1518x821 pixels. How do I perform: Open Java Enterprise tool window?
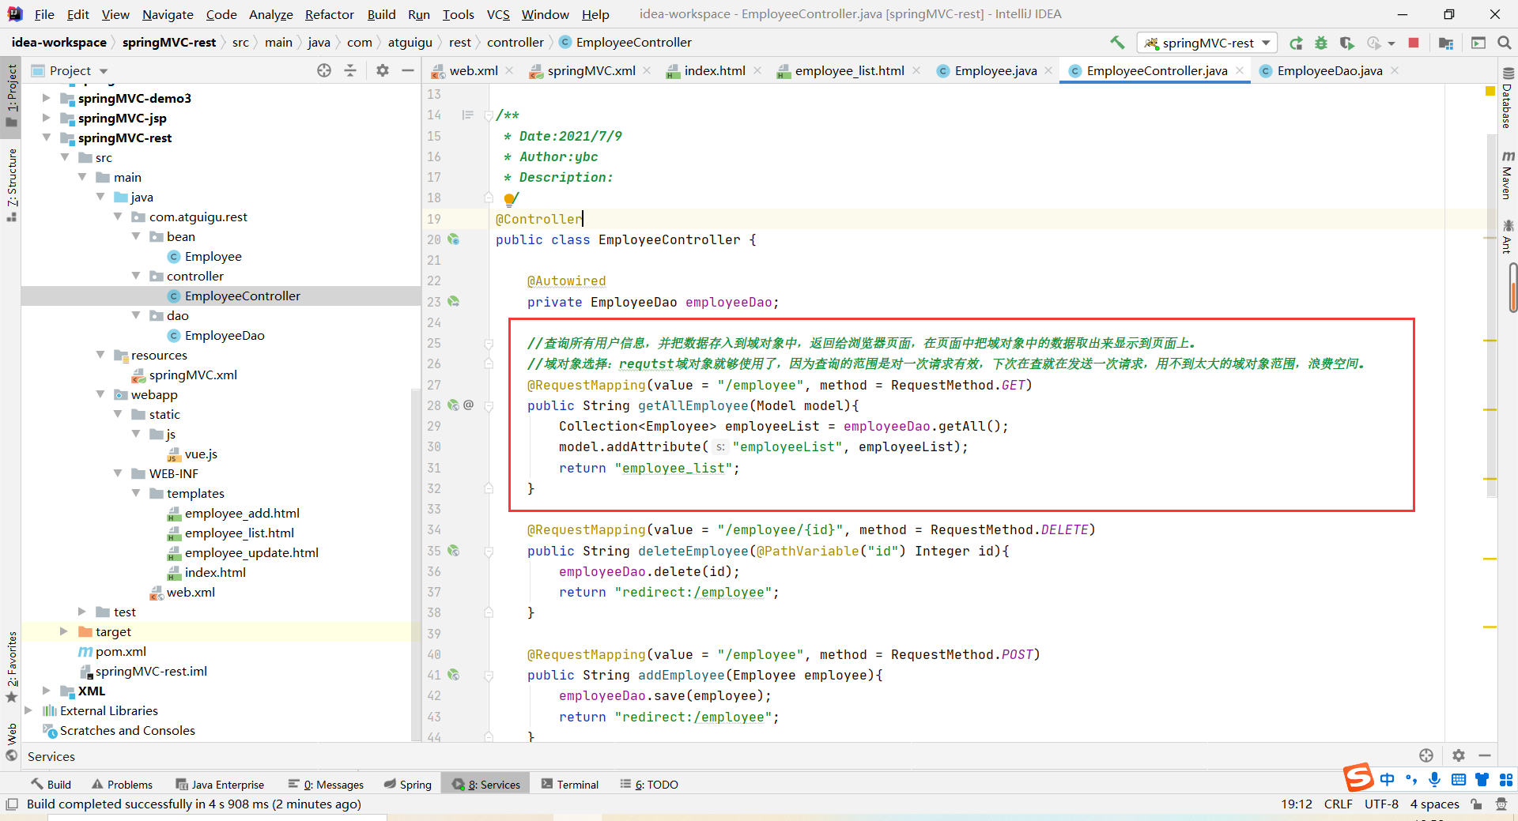(220, 784)
